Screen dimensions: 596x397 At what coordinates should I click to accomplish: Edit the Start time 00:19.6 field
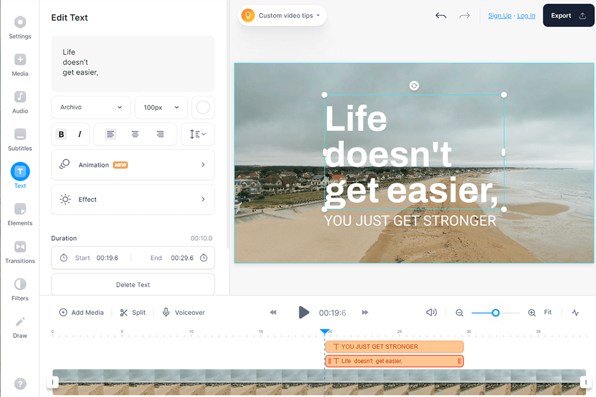107,258
